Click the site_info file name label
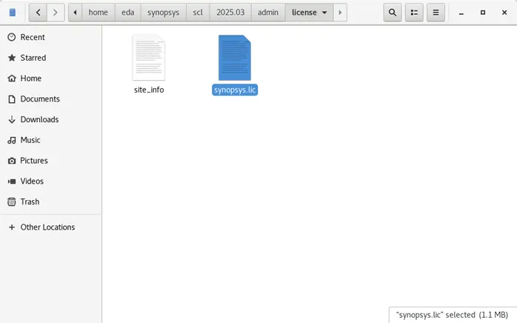 click(x=149, y=90)
